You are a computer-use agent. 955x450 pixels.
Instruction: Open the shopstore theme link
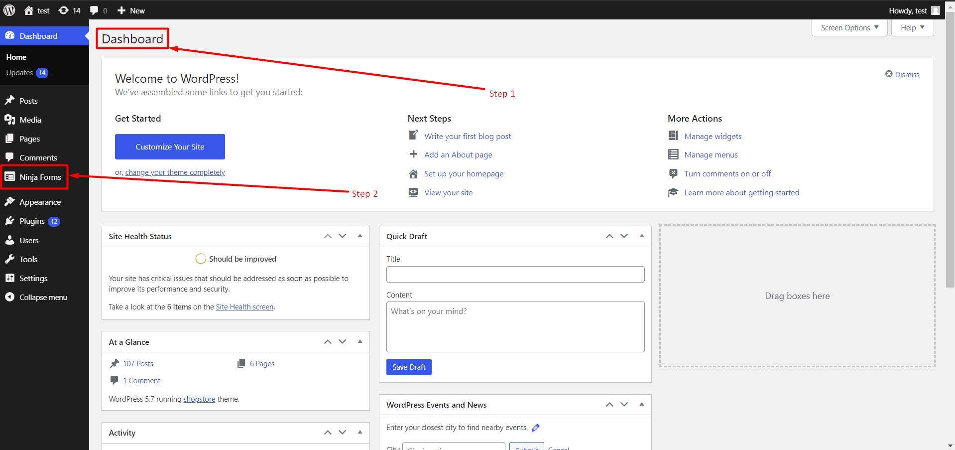pyautogui.click(x=199, y=399)
